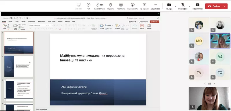Switch to the Animations ribbon tab

[42, 21]
